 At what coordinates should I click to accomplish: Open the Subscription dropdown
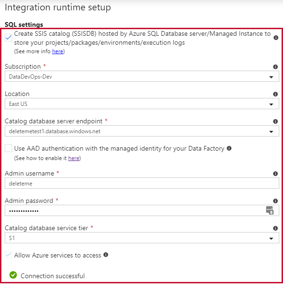(141, 77)
